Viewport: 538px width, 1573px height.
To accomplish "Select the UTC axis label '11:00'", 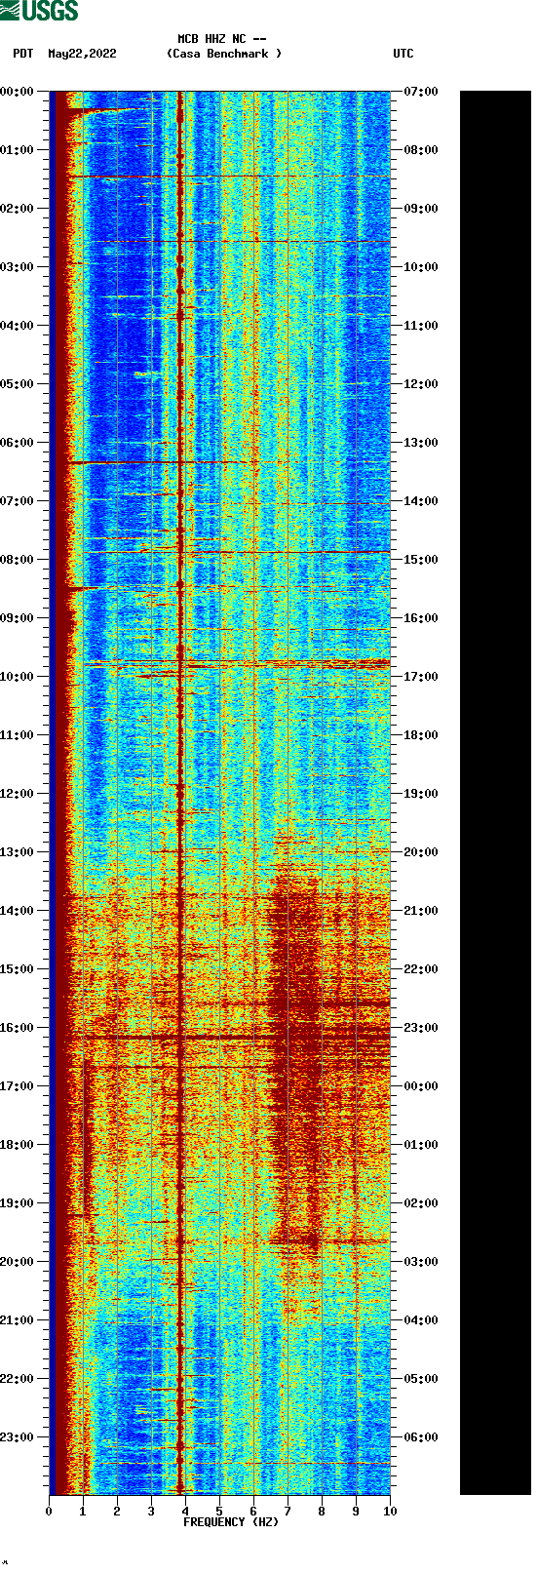I will pyautogui.click(x=421, y=326).
